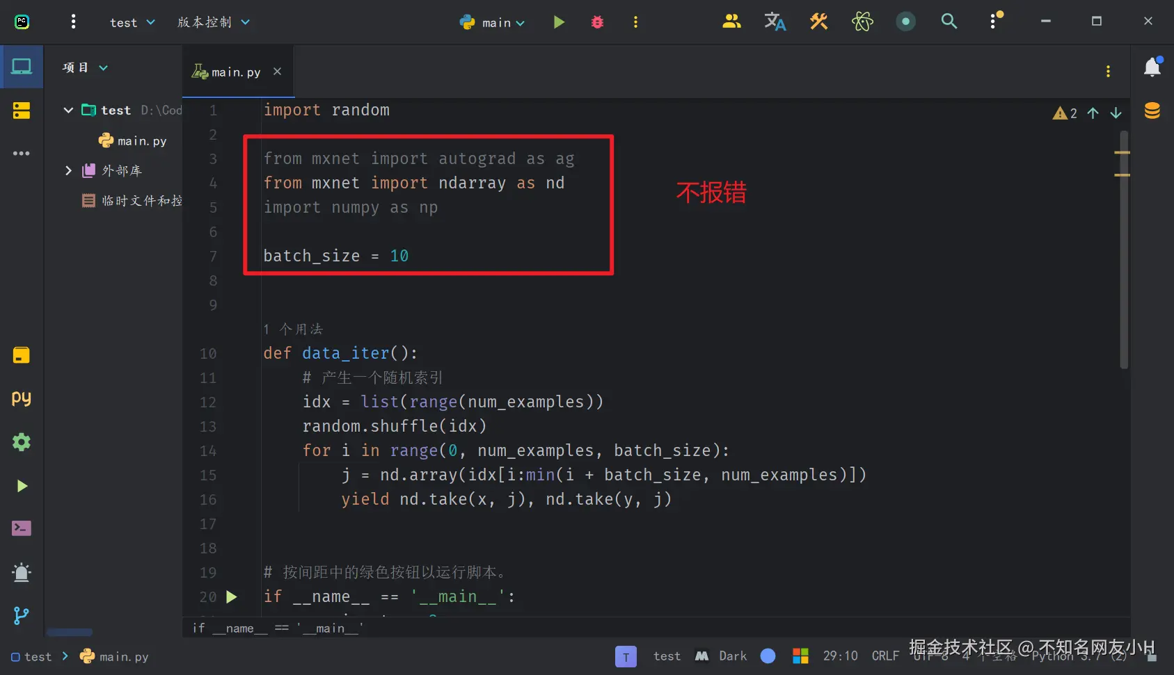Image resolution: width=1174 pixels, height=675 pixels.
Task: Open the Run tool window
Action: (22, 486)
